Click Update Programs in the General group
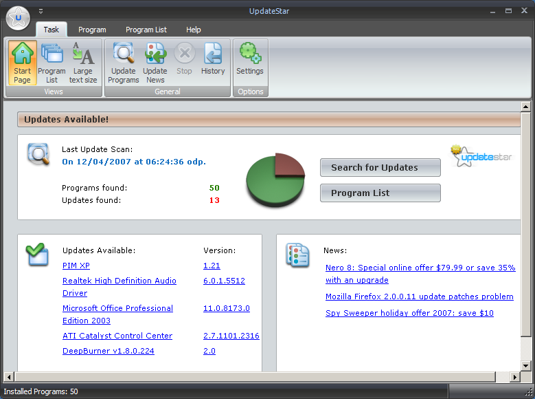 click(123, 63)
